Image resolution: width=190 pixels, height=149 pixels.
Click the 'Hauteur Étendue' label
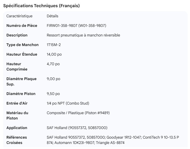pyautogui.click(x=22, y=54)
